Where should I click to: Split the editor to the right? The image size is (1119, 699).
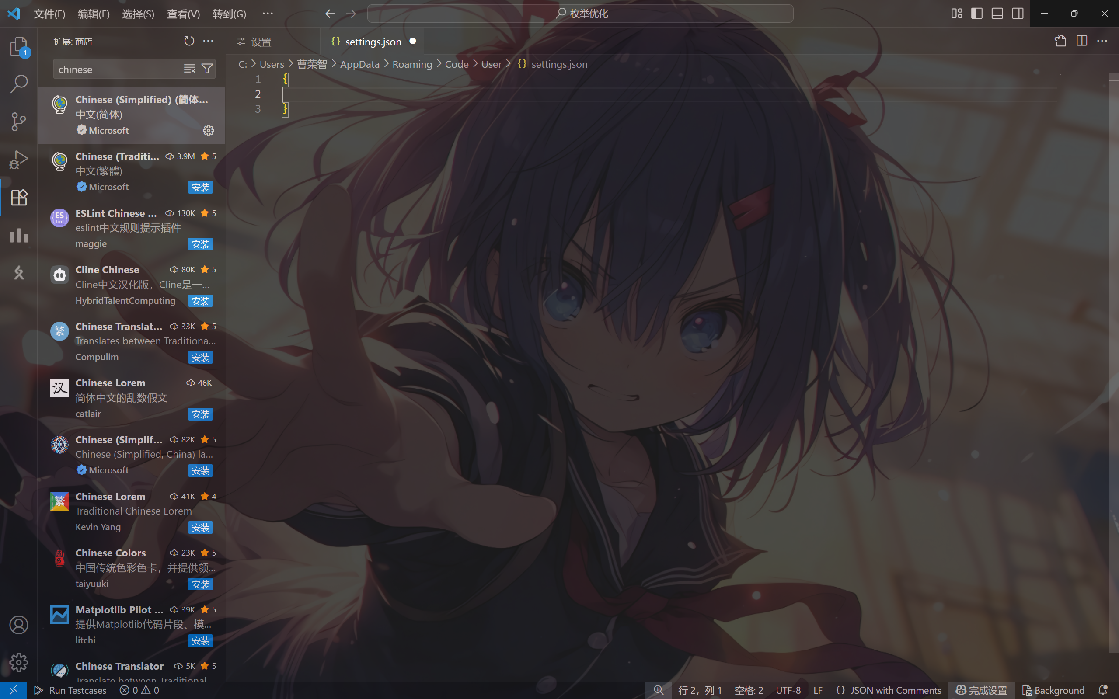[x=1081, y=41]
